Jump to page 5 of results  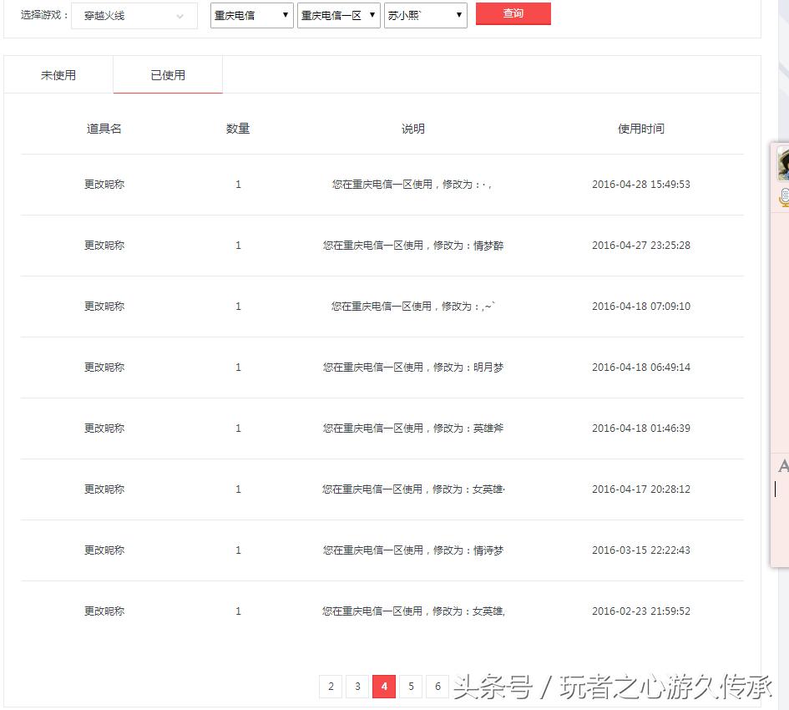(411, 687)
